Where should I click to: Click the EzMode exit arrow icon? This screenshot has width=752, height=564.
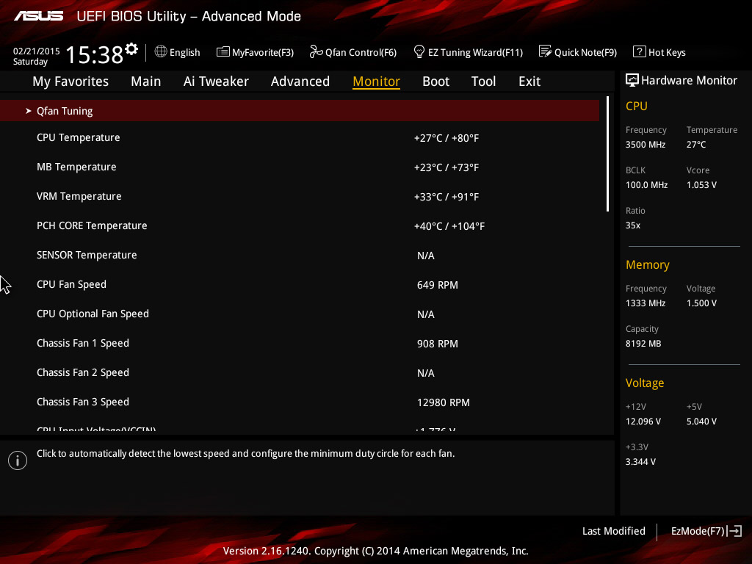click(734, 531)
